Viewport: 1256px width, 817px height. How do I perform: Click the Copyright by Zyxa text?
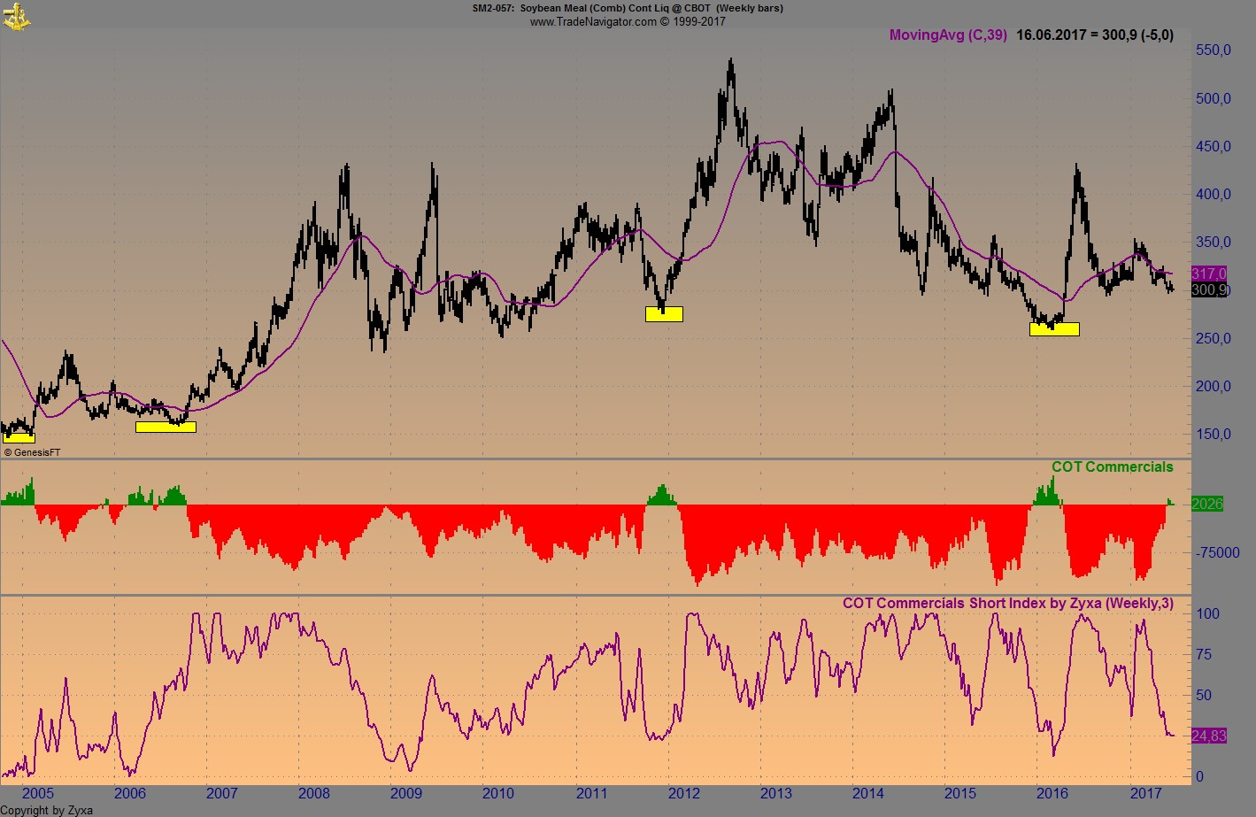pyautogui.click(x=46, y=810)
